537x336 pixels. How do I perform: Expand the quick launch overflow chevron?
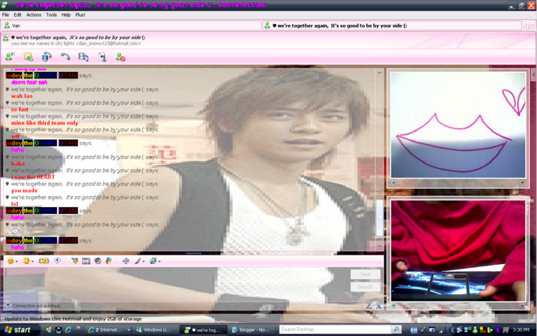pos(78,328)
